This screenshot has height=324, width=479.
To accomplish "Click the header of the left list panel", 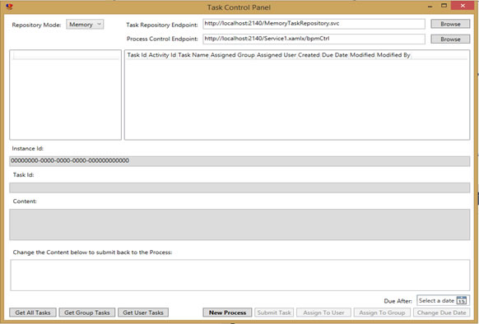I will pos(66,55).
